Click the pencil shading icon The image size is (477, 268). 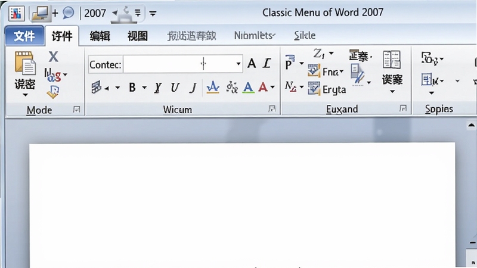coord(357,75)
